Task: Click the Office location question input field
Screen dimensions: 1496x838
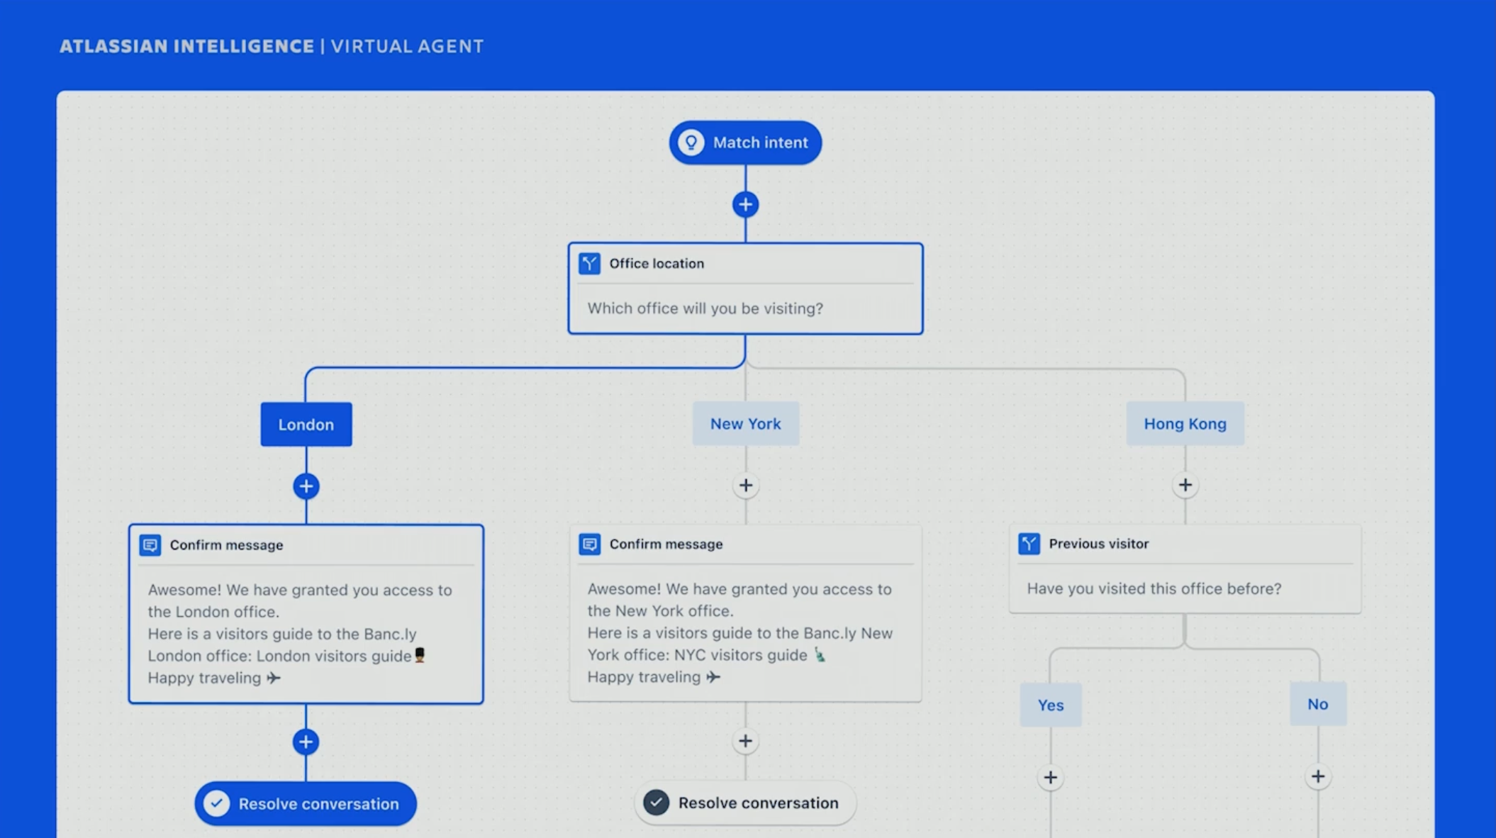Action: tap(745, 307)
